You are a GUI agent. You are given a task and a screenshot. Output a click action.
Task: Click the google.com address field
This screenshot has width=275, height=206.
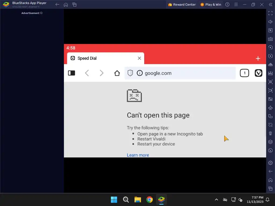pyautogui.click(x=180, y=73)
